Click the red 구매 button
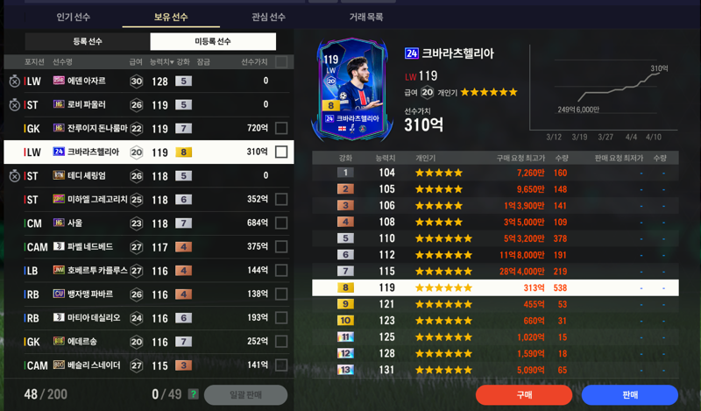This screenshot has width=701, height=411. pos(524,395)
